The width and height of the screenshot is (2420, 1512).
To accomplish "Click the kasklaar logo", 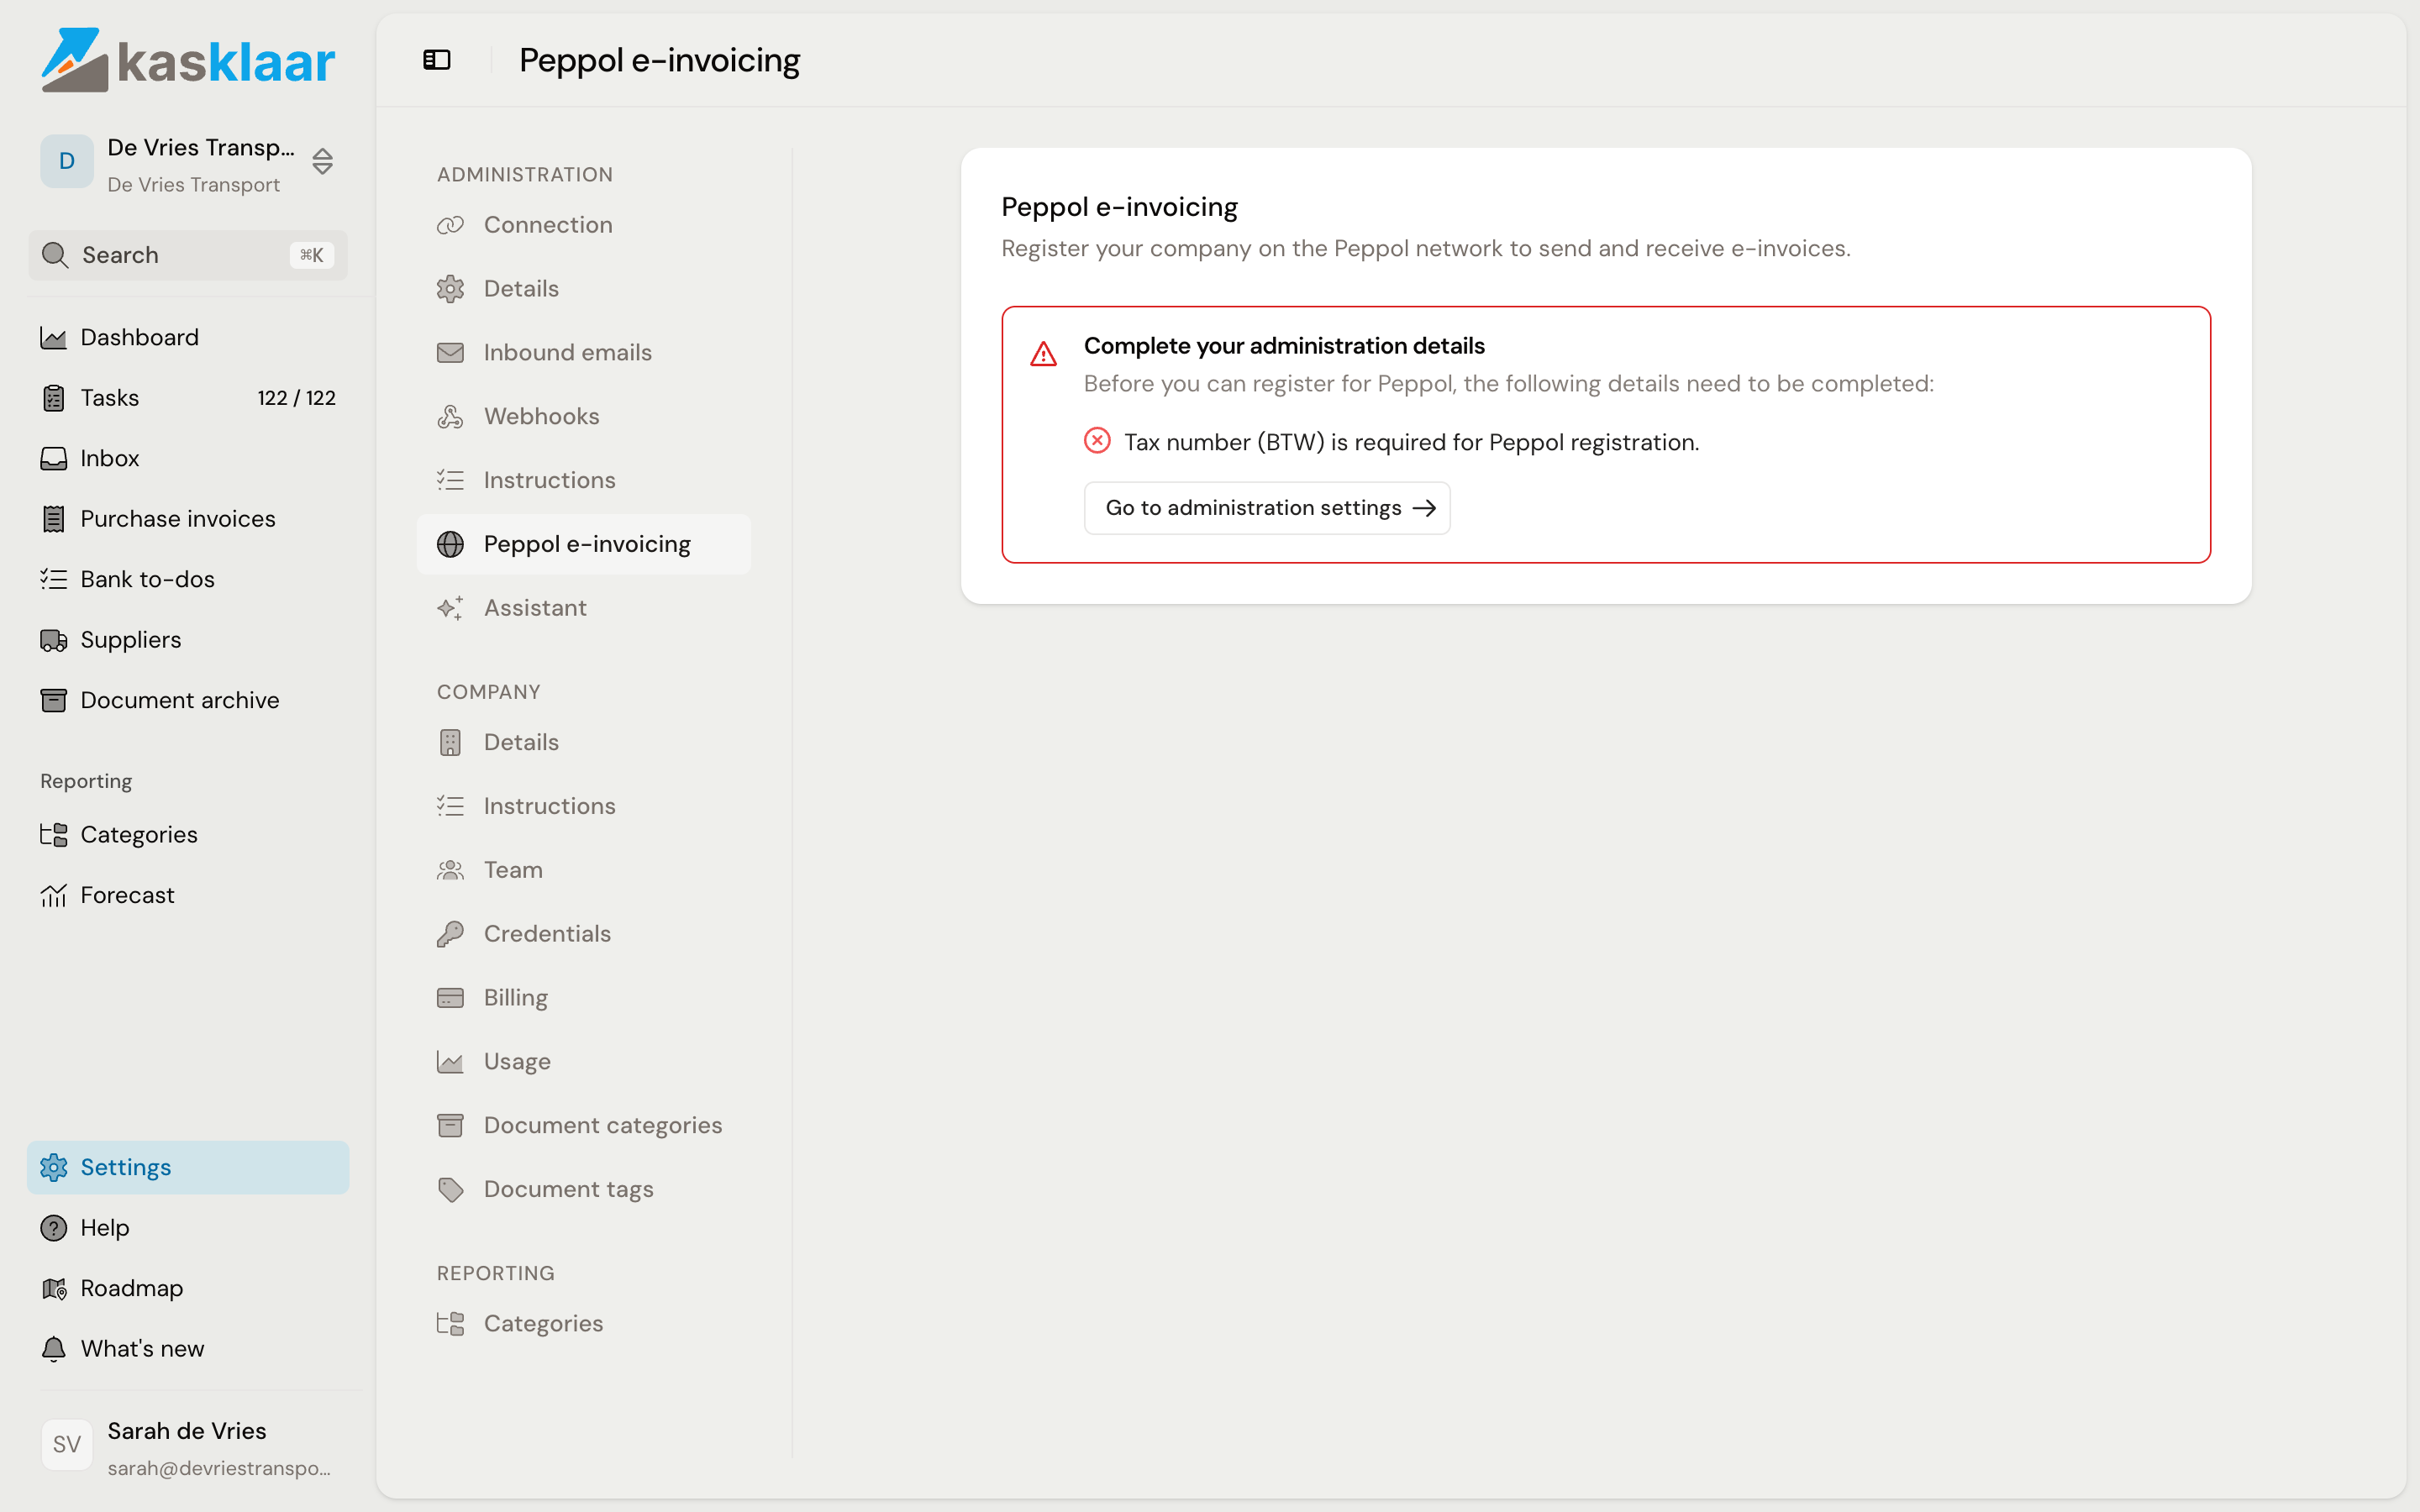I will click(x=188, y=60).
